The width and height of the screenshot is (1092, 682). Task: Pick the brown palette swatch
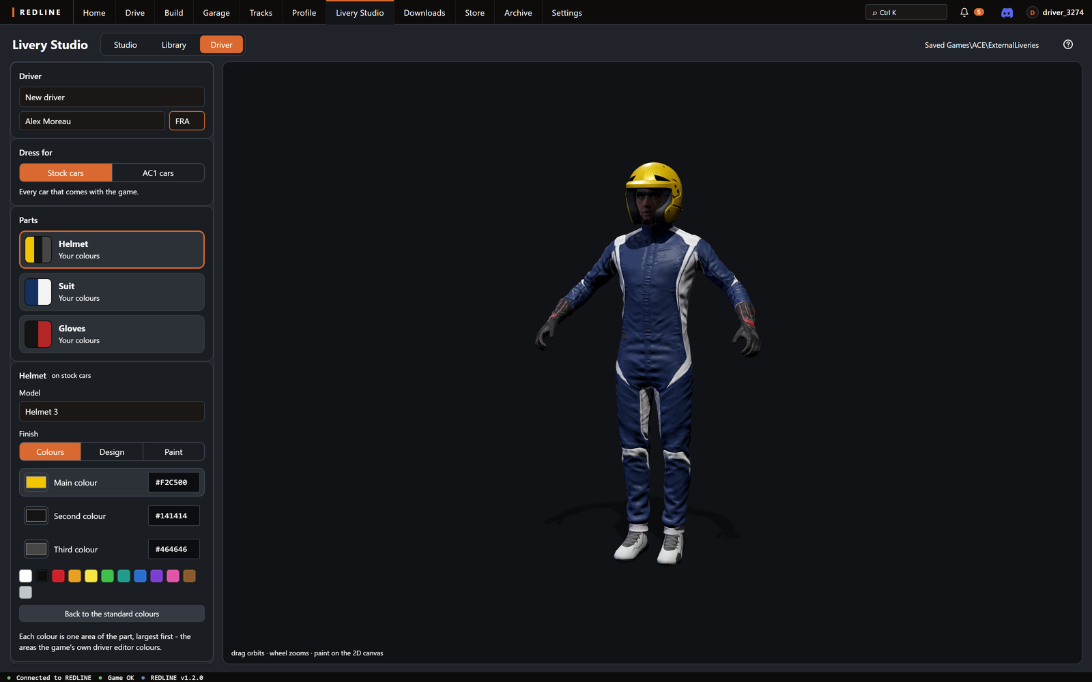190,576
